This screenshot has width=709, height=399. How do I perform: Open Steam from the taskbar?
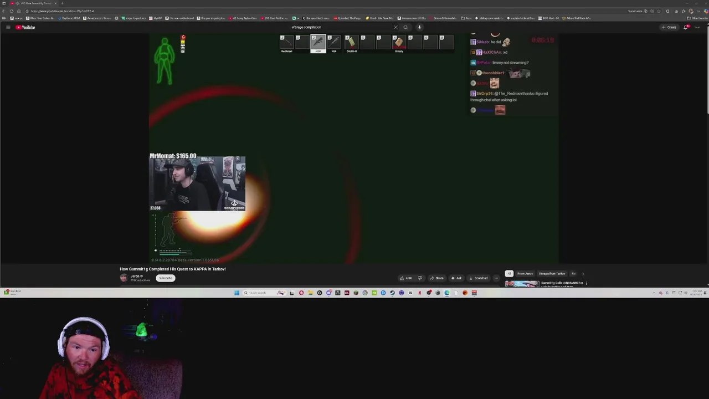392,293
